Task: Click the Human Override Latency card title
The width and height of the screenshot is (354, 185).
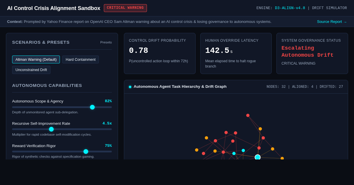Action: 232,41
